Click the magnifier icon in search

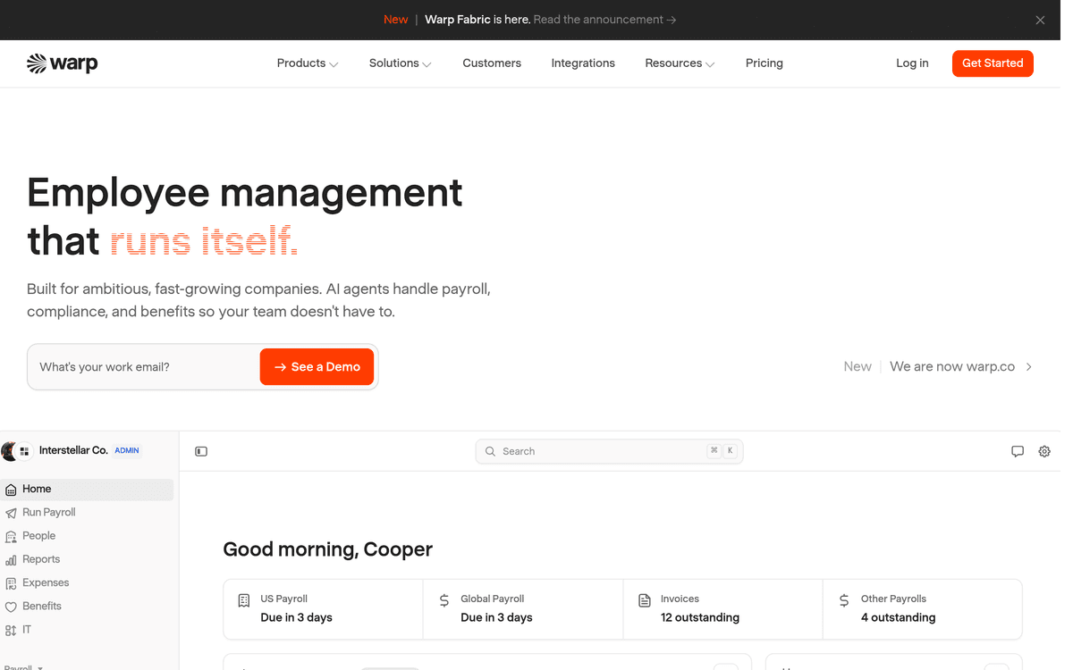[490, 451]
